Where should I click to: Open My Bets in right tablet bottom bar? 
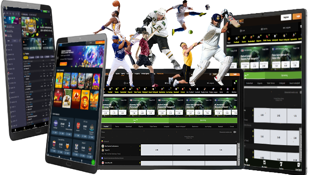[264, 164]
